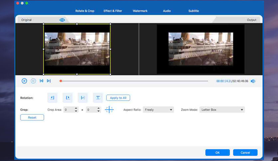
Task: Click the playback timeline track
Action: point(134,81)
